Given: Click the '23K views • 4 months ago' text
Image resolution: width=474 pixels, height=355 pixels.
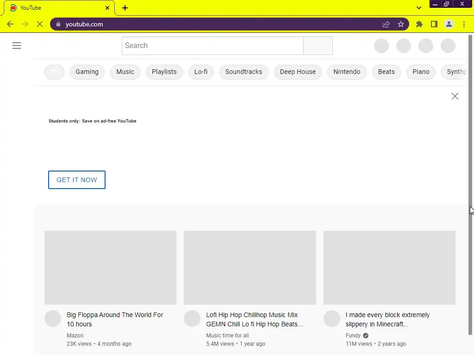Looking at the screenshot, I should pyautogui.click(x=99, y=344).
